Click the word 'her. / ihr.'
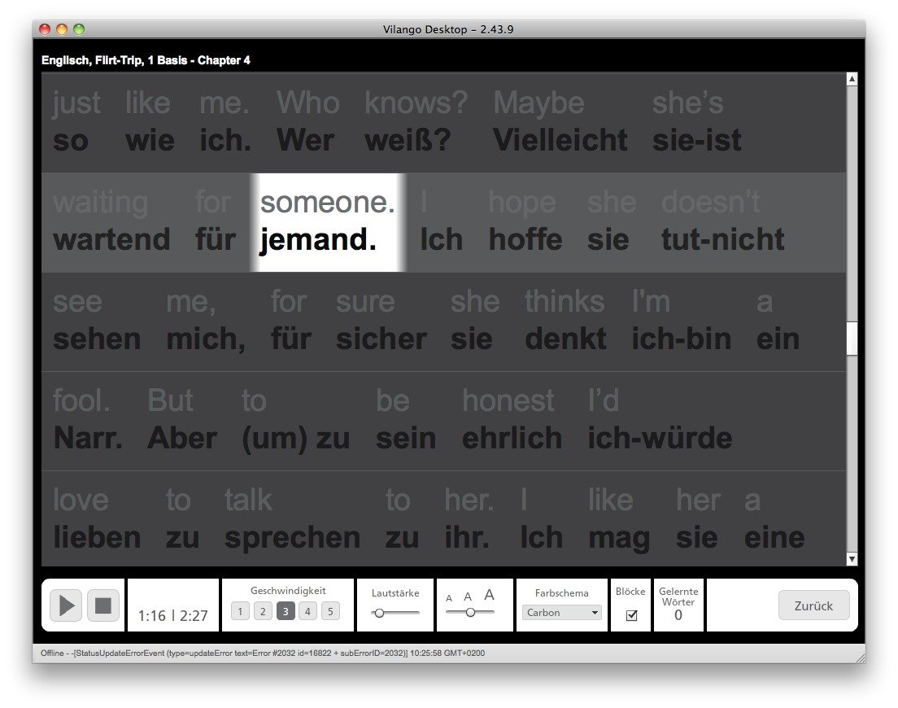The height and width of the screenshot is (708, 898). 469,519
